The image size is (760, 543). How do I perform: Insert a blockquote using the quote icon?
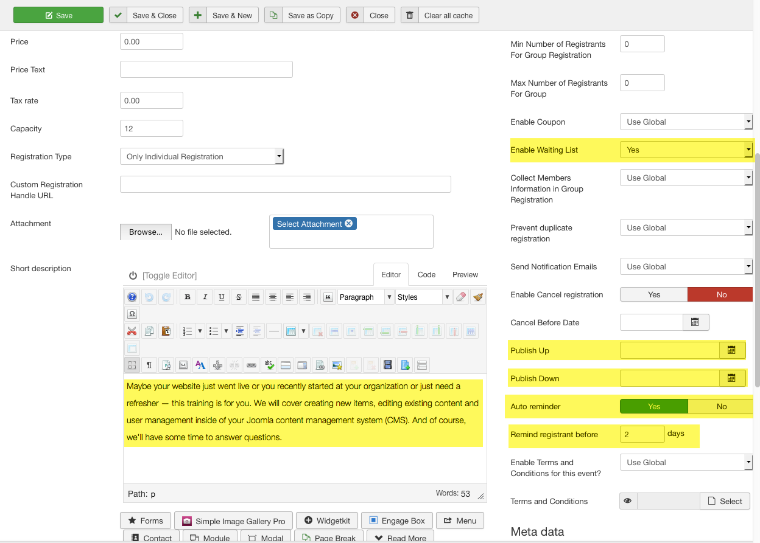(328, 297)
